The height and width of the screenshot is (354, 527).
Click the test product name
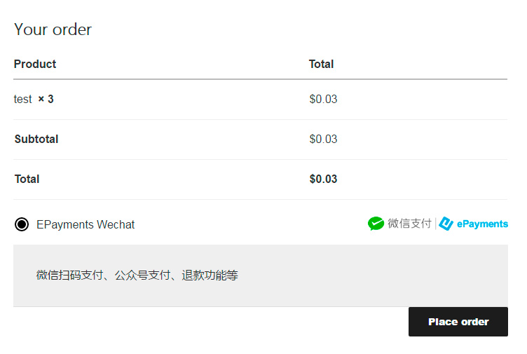[x=23, y=99]
